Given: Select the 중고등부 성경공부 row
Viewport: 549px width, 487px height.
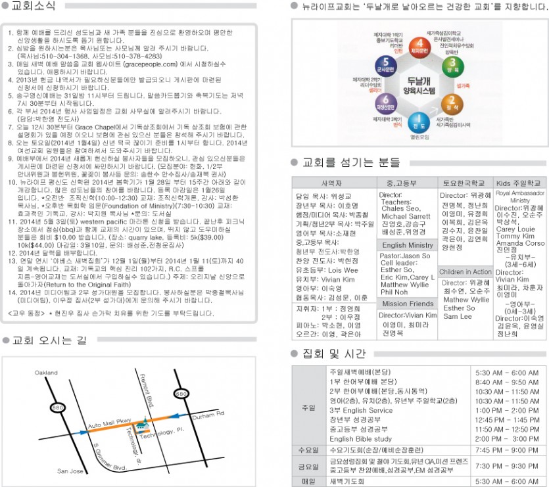Looking at the screenshot, I should pyautogui.click(x=358, y=429).
